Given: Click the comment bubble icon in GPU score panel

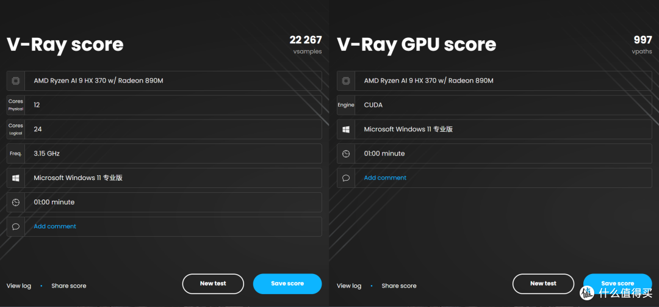Looking at the screenshot, I should 346,178.
